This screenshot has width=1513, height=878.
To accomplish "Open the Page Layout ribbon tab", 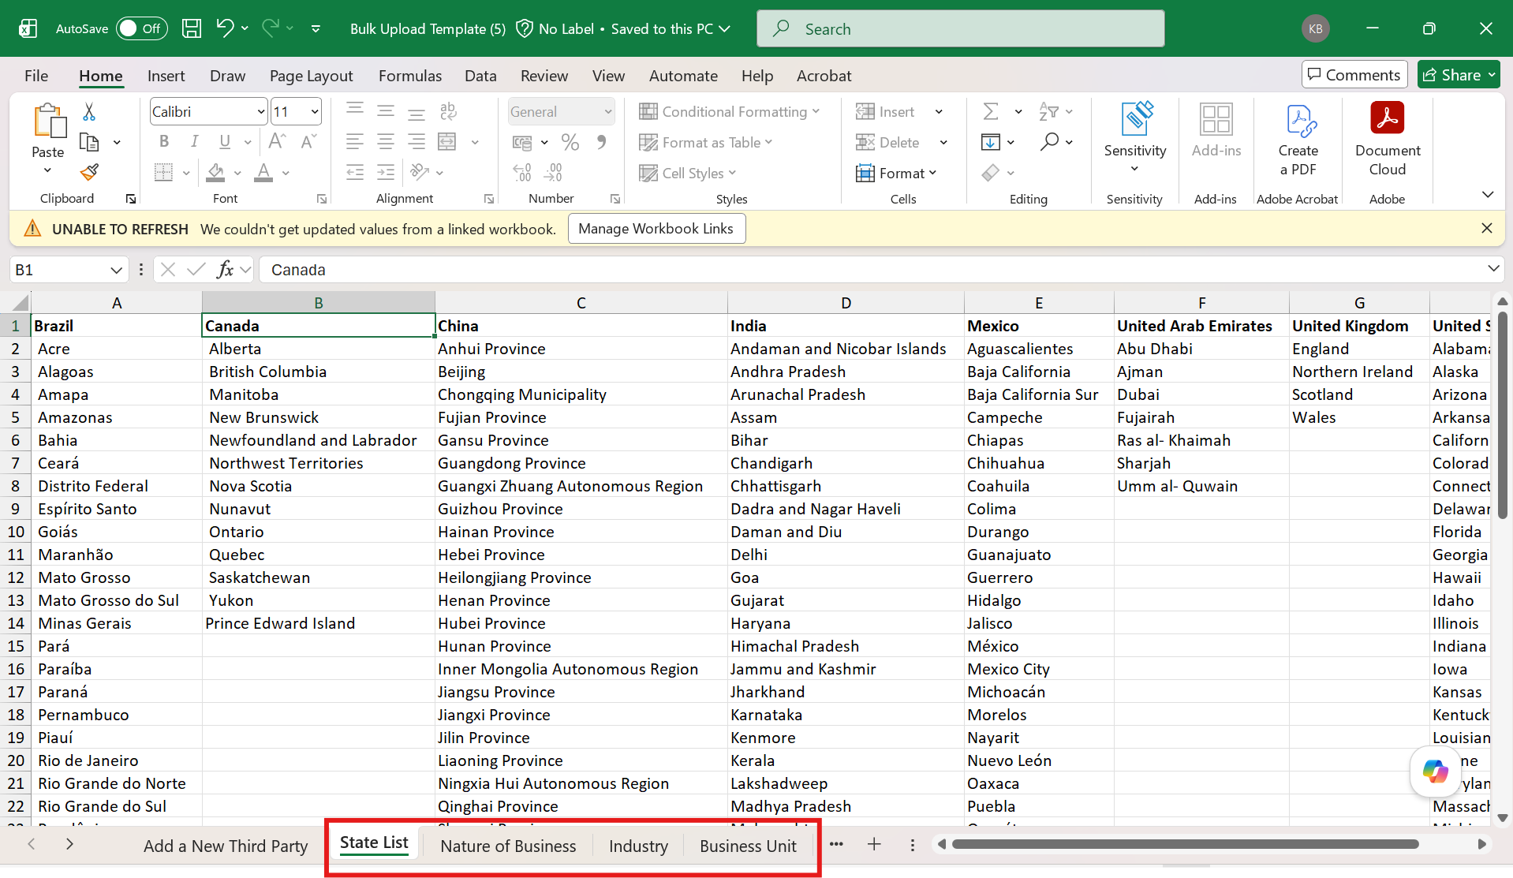I will tap(312, 76).
